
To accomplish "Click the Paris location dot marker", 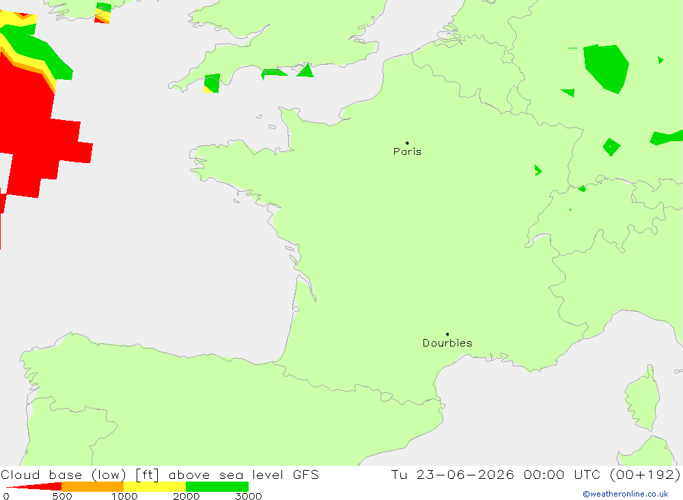I will click(407, 143).
